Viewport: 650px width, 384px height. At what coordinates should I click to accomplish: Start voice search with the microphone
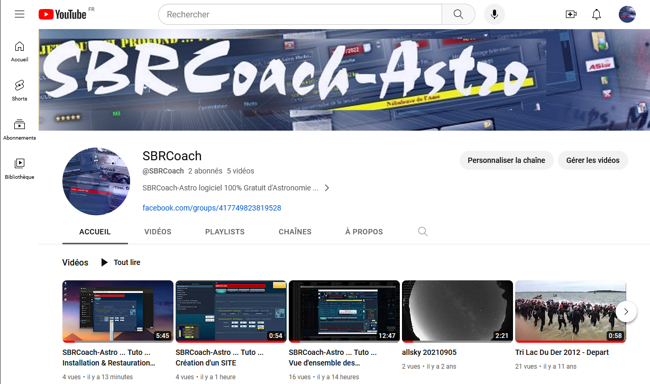[x=495, y=14]
